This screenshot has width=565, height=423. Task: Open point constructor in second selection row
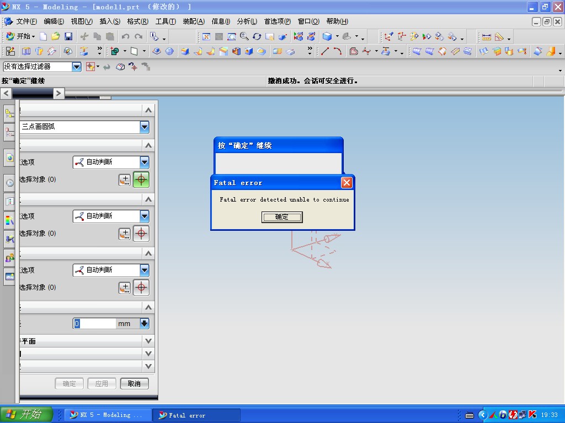point(125,234)
